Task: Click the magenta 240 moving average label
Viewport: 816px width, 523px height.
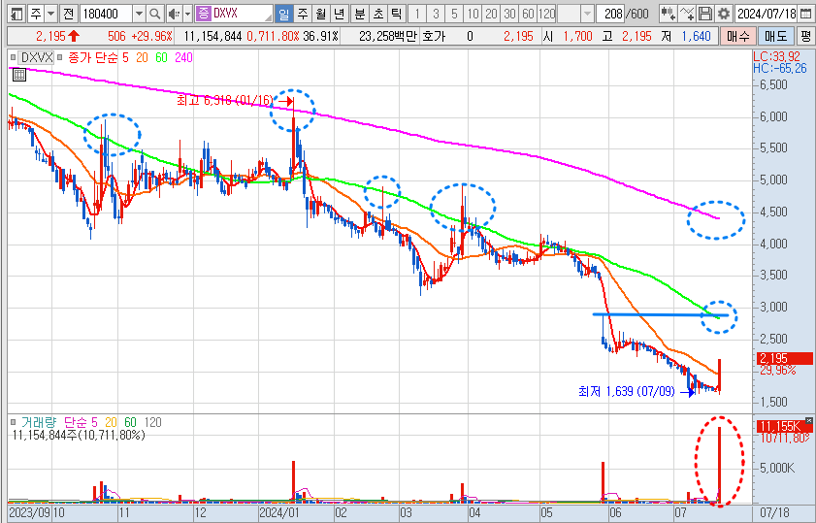Action: [183, 58]
